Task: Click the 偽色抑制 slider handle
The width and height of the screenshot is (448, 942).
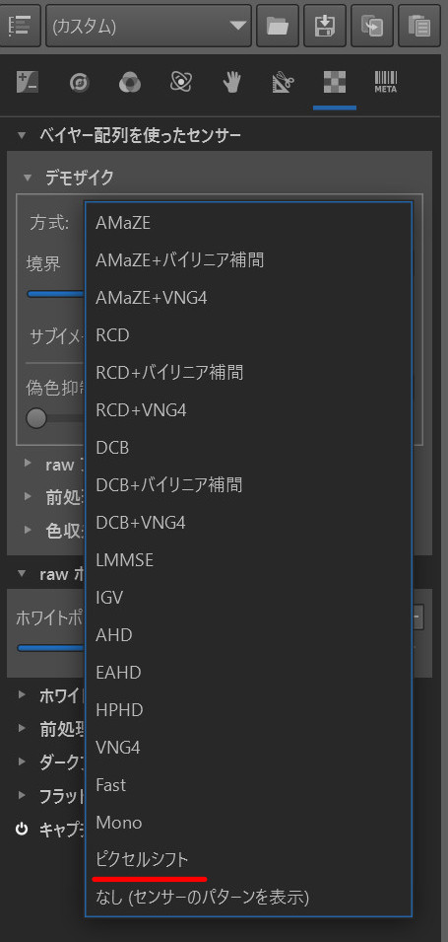Action: (36, 418)
